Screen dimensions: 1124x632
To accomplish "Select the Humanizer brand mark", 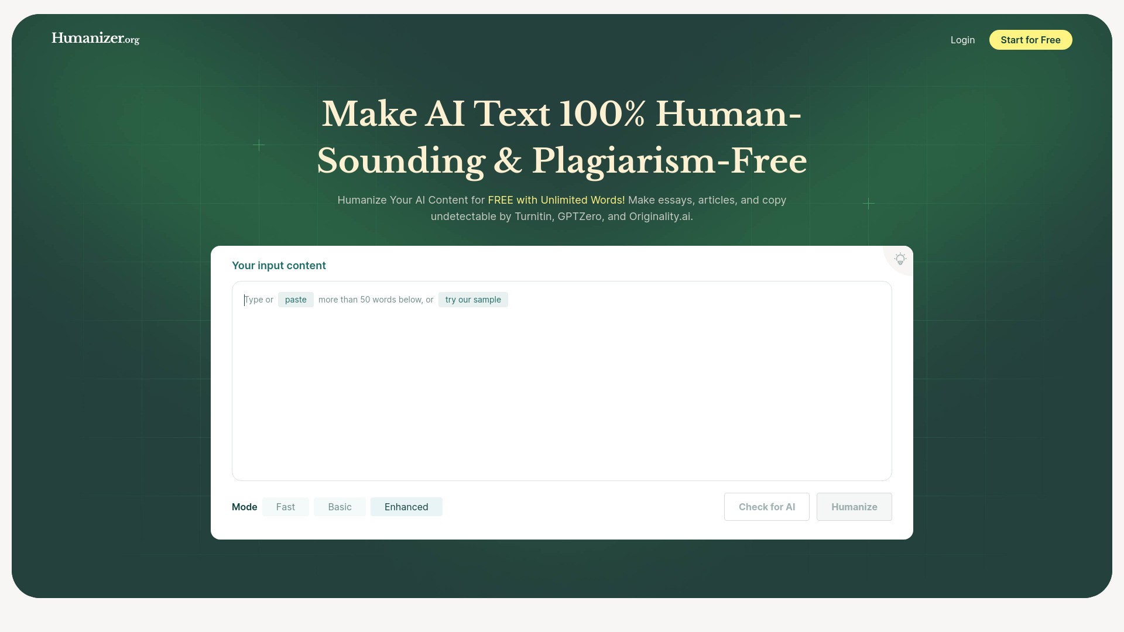I will (95, 38).
